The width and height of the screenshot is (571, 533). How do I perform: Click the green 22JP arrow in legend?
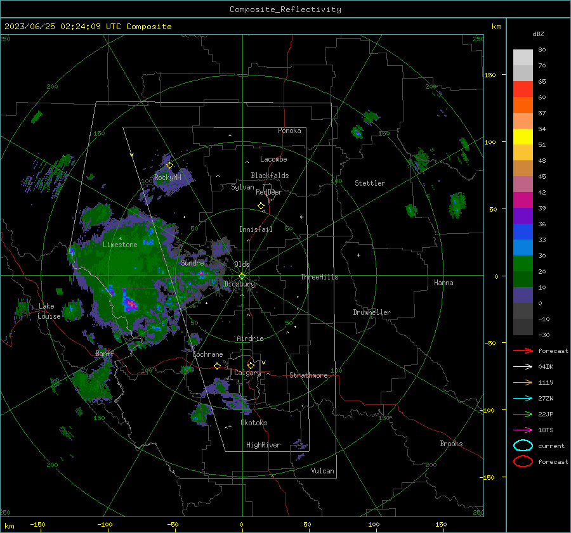click(523, 414)
